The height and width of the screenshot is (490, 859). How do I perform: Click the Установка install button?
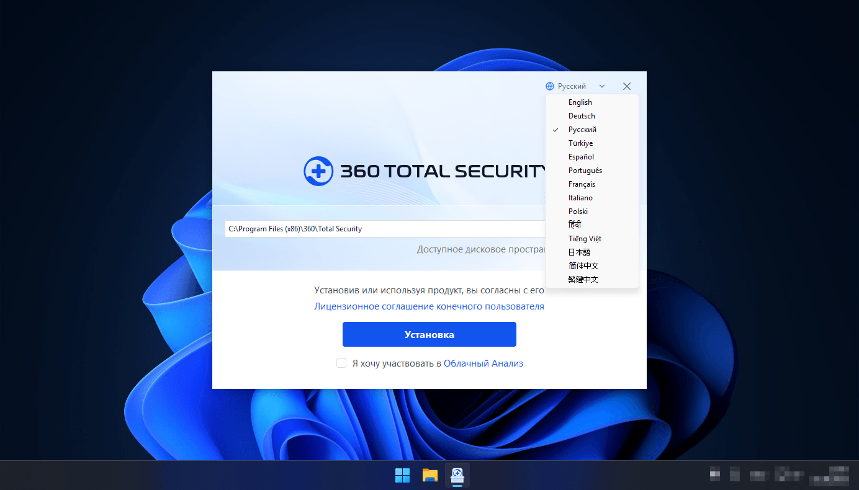(x=429, y=334)
